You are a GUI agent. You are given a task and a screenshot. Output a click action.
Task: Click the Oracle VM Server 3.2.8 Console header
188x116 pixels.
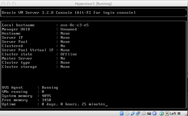[69, 12]
